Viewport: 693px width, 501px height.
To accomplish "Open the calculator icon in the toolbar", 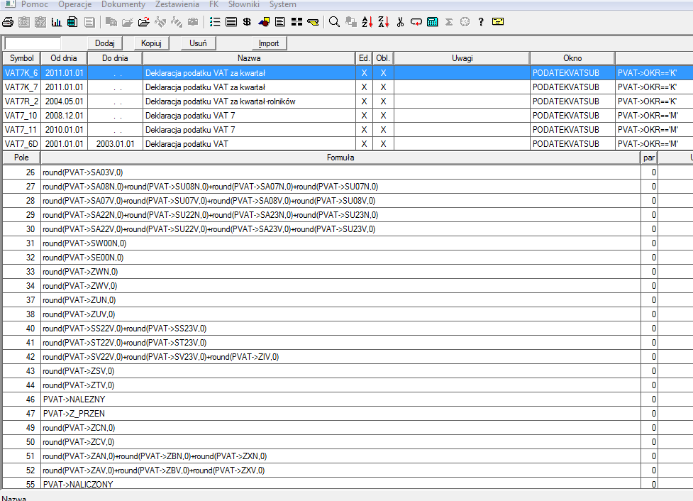I will 432,22.
